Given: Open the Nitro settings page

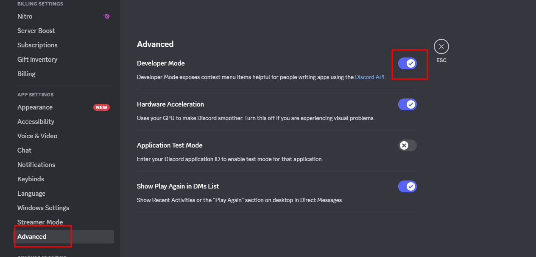Looking at the screenshot, I should click(64, 16).
